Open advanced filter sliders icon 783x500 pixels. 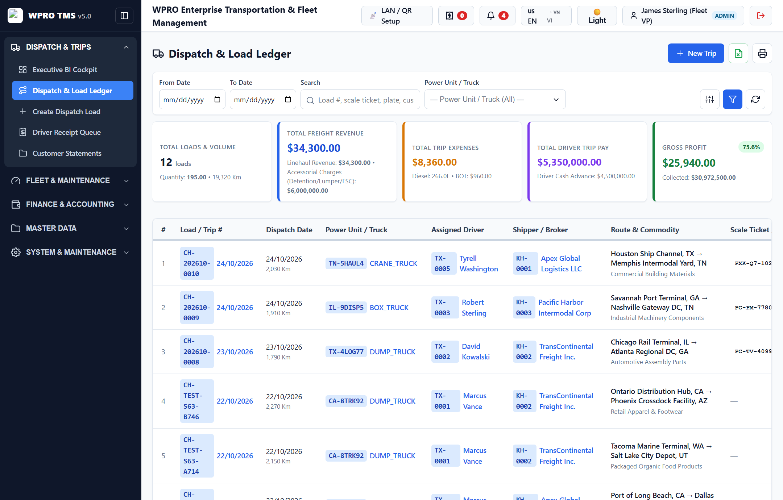[710, 99]
